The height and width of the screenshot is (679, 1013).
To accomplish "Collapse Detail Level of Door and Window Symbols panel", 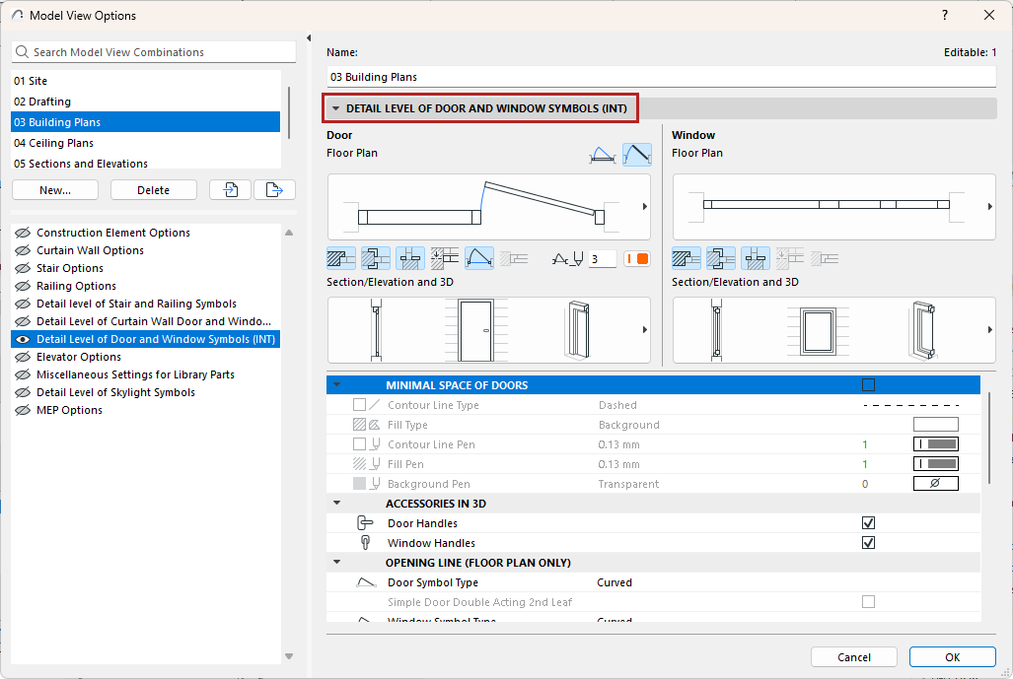I will (336, 108).
